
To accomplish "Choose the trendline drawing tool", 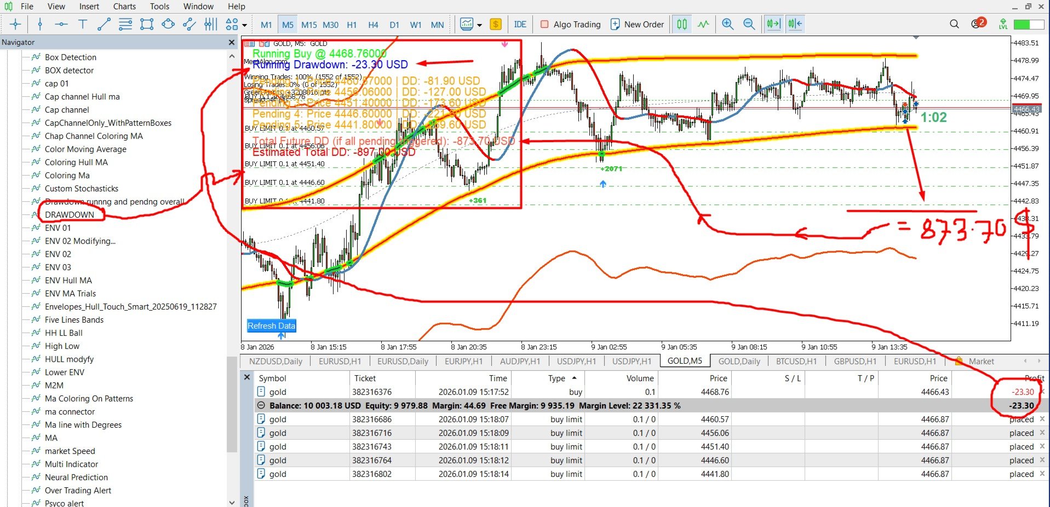I will tap(104, 24).
